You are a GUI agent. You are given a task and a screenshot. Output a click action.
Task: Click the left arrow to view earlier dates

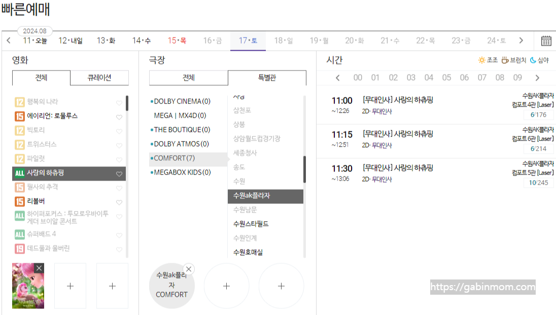pos(8,40)
